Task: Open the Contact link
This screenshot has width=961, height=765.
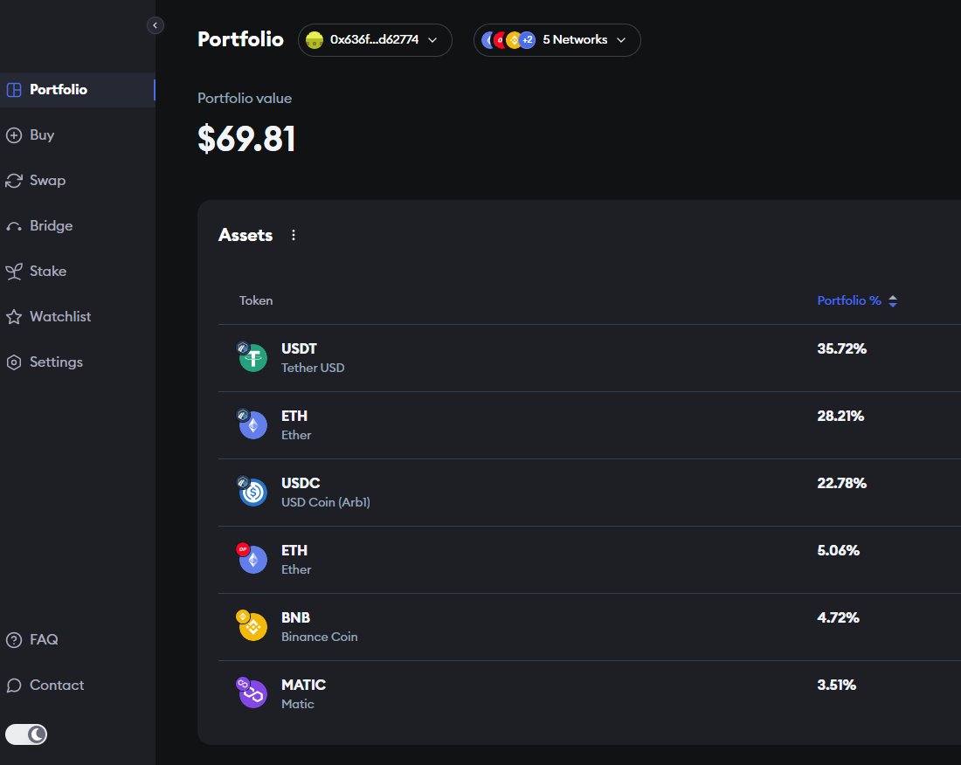Action: 57,686
